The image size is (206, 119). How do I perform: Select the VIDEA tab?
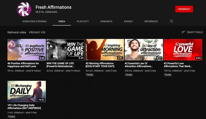(x=62, y=21)
